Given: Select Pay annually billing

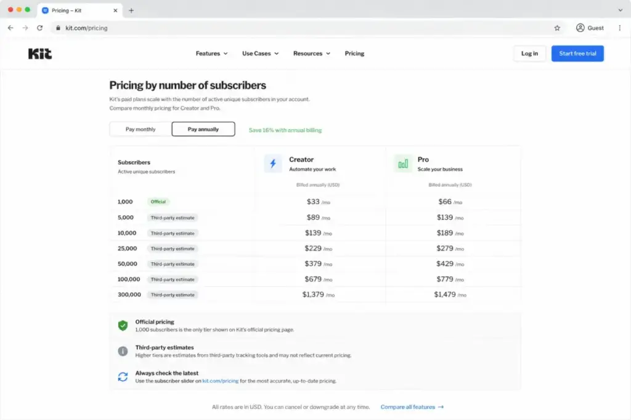Looking at the screenshot, I should coord(203,129).
